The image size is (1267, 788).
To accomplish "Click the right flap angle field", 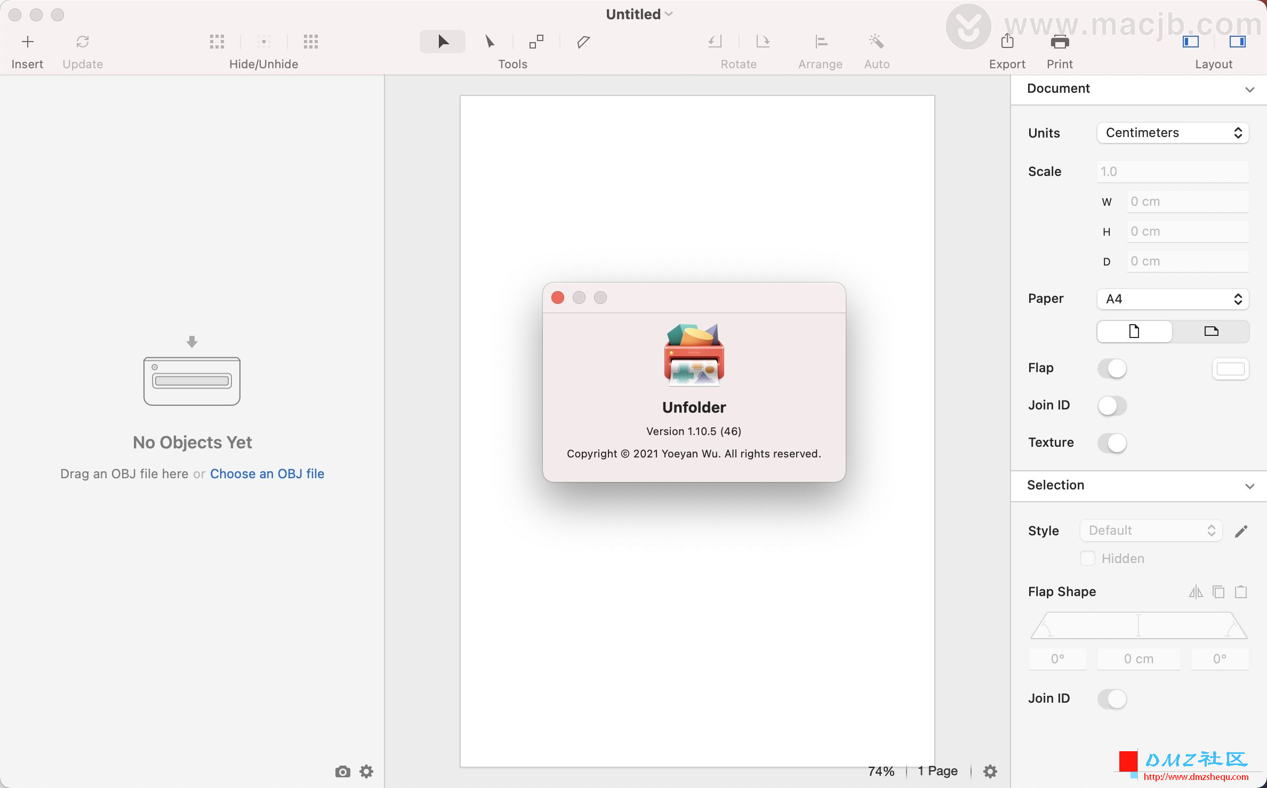I will click(x=1220, y=659).
